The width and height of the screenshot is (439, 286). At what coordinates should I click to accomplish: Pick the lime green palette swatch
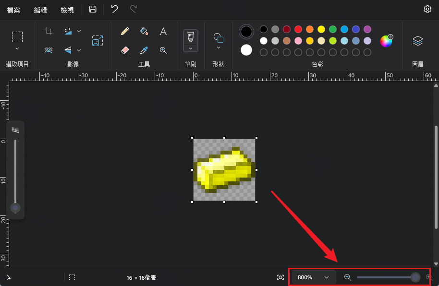click(333, 41)
